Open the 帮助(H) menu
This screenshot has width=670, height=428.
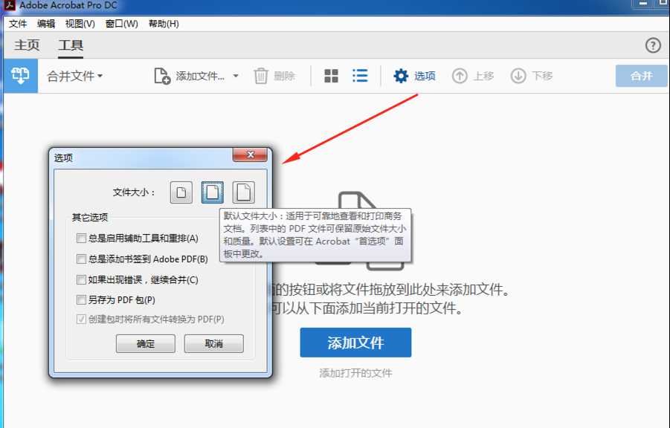pos(164,24)
